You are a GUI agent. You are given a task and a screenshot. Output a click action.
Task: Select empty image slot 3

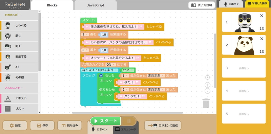tap(244, 68)
